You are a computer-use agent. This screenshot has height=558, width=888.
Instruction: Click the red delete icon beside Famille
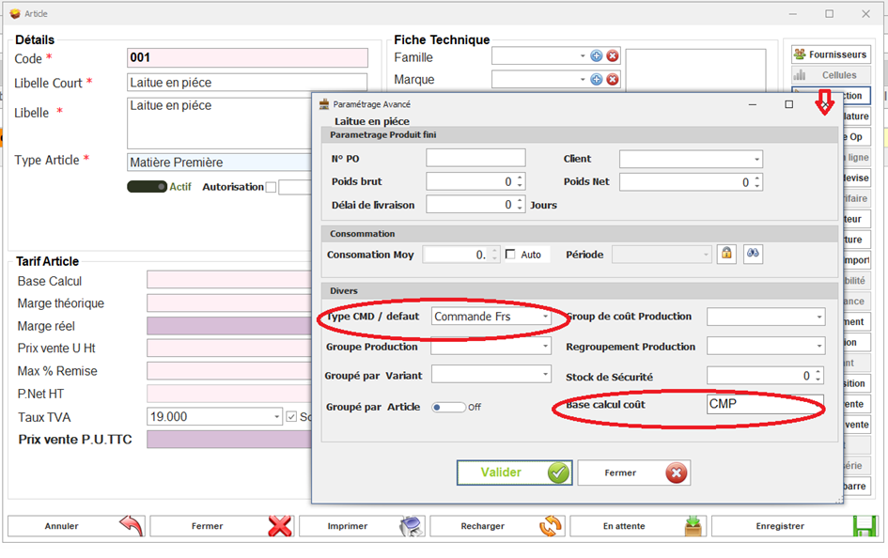pos(613,56)
